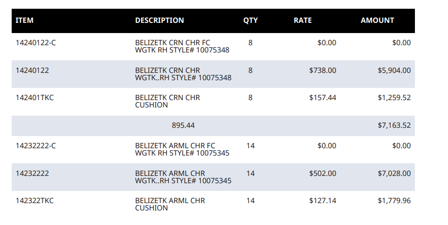The height and width of the screenshot is (225, 448).
Task: Click the $1,779.96 amount cell
Action: (394, 201)
